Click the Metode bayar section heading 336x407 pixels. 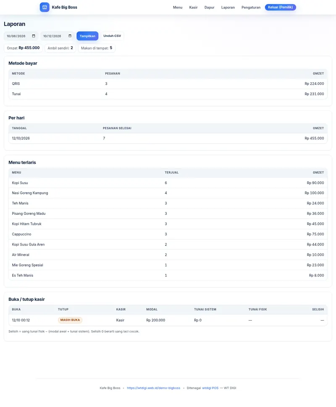(23, 63)
